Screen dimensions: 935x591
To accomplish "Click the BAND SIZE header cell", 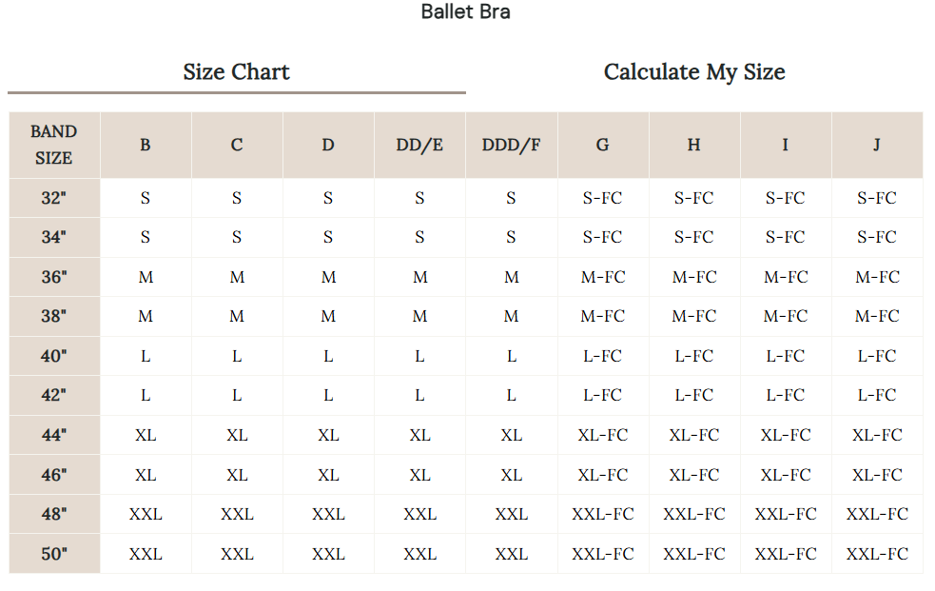I will click(54, 145).
